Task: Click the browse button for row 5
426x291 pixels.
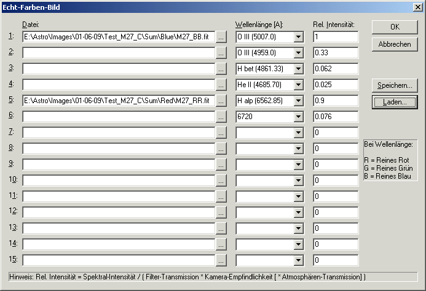Action: point(221,101)
